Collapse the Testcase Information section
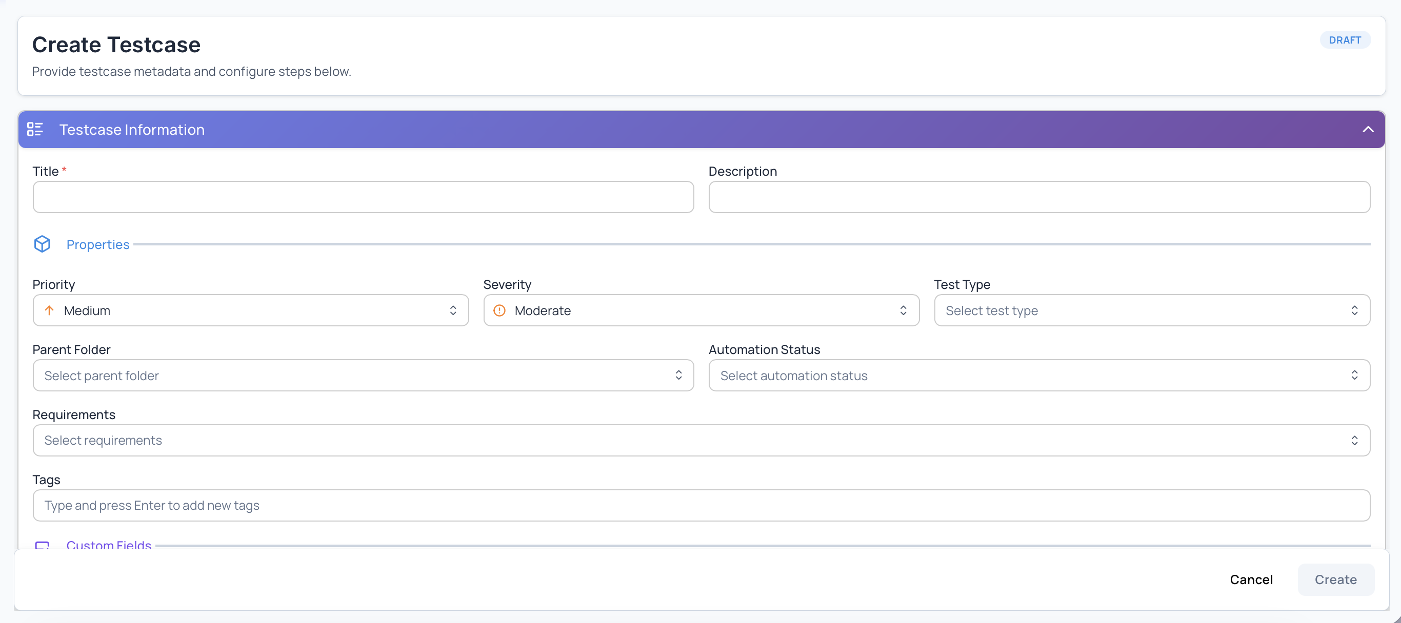This screenshot has width=1401, height=623. click(1369, 129)
